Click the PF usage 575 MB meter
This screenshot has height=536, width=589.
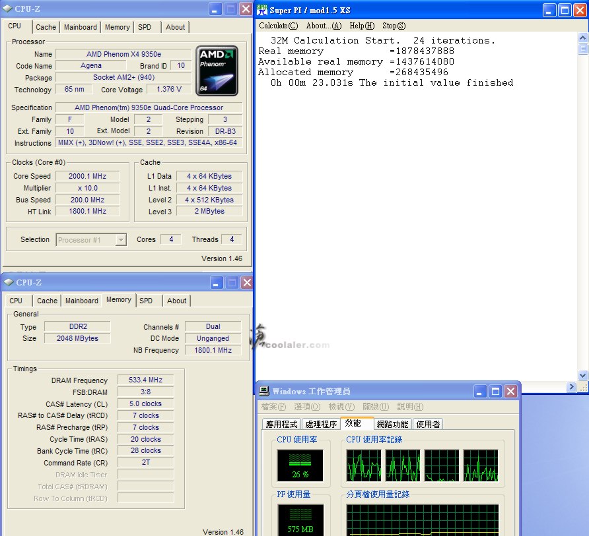(300, 520)
